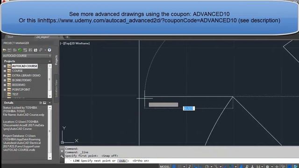The width and height of the screenshot is (299, 168).
Task: Toggle polar tracking circle icon in status bar
Action: click(x=206, y=167)
